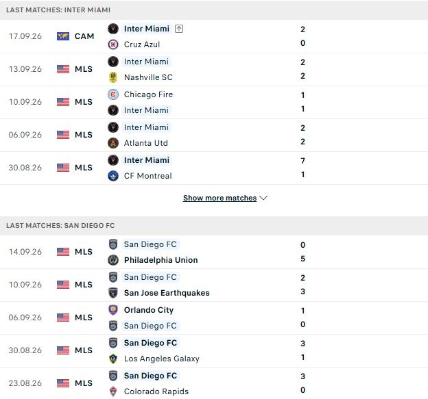Expand Show more matches chevron
Viewport: 428px width, 399px height.
[263, 198]
